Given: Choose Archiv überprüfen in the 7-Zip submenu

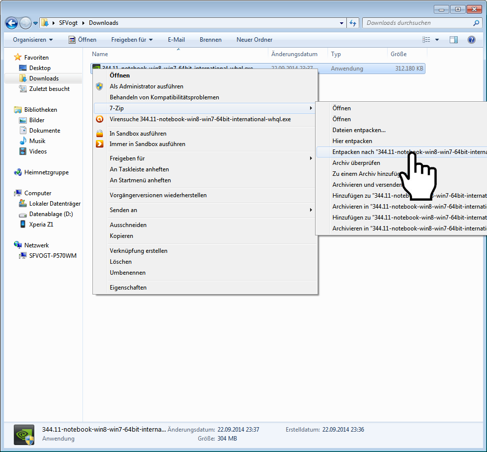Looking at the screenshot, I should [x=402, y=163].
